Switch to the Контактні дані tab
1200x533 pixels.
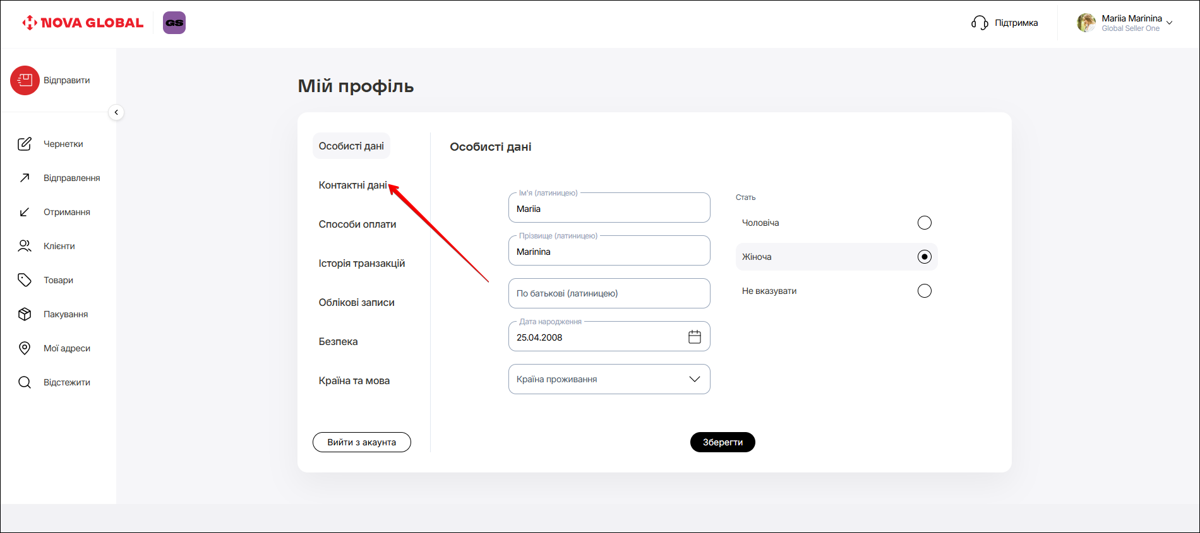(352, 185)
